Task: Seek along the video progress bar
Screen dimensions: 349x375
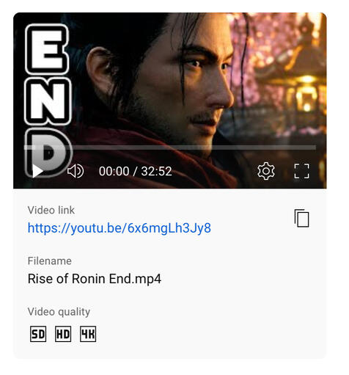Action: (x=170, y=148)
